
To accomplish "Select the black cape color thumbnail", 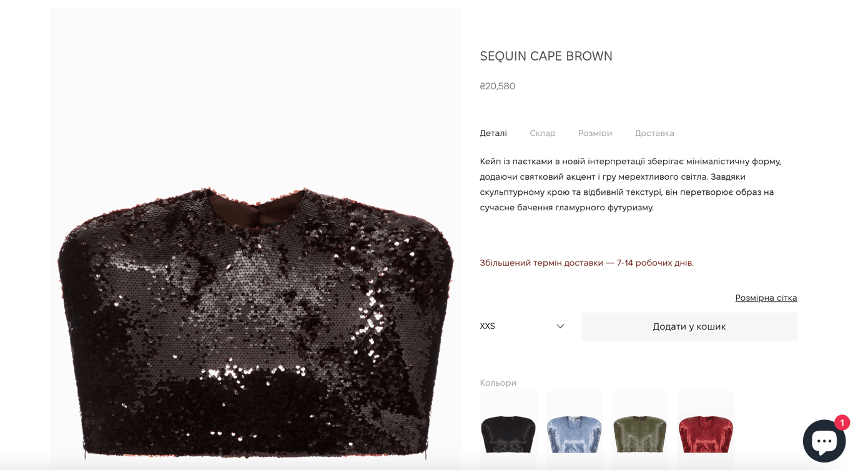I will (x=508, y=430).
